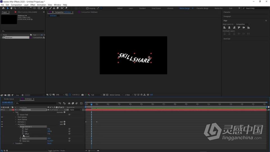
Task: Align layers to right edge
Action: (234, 28)
